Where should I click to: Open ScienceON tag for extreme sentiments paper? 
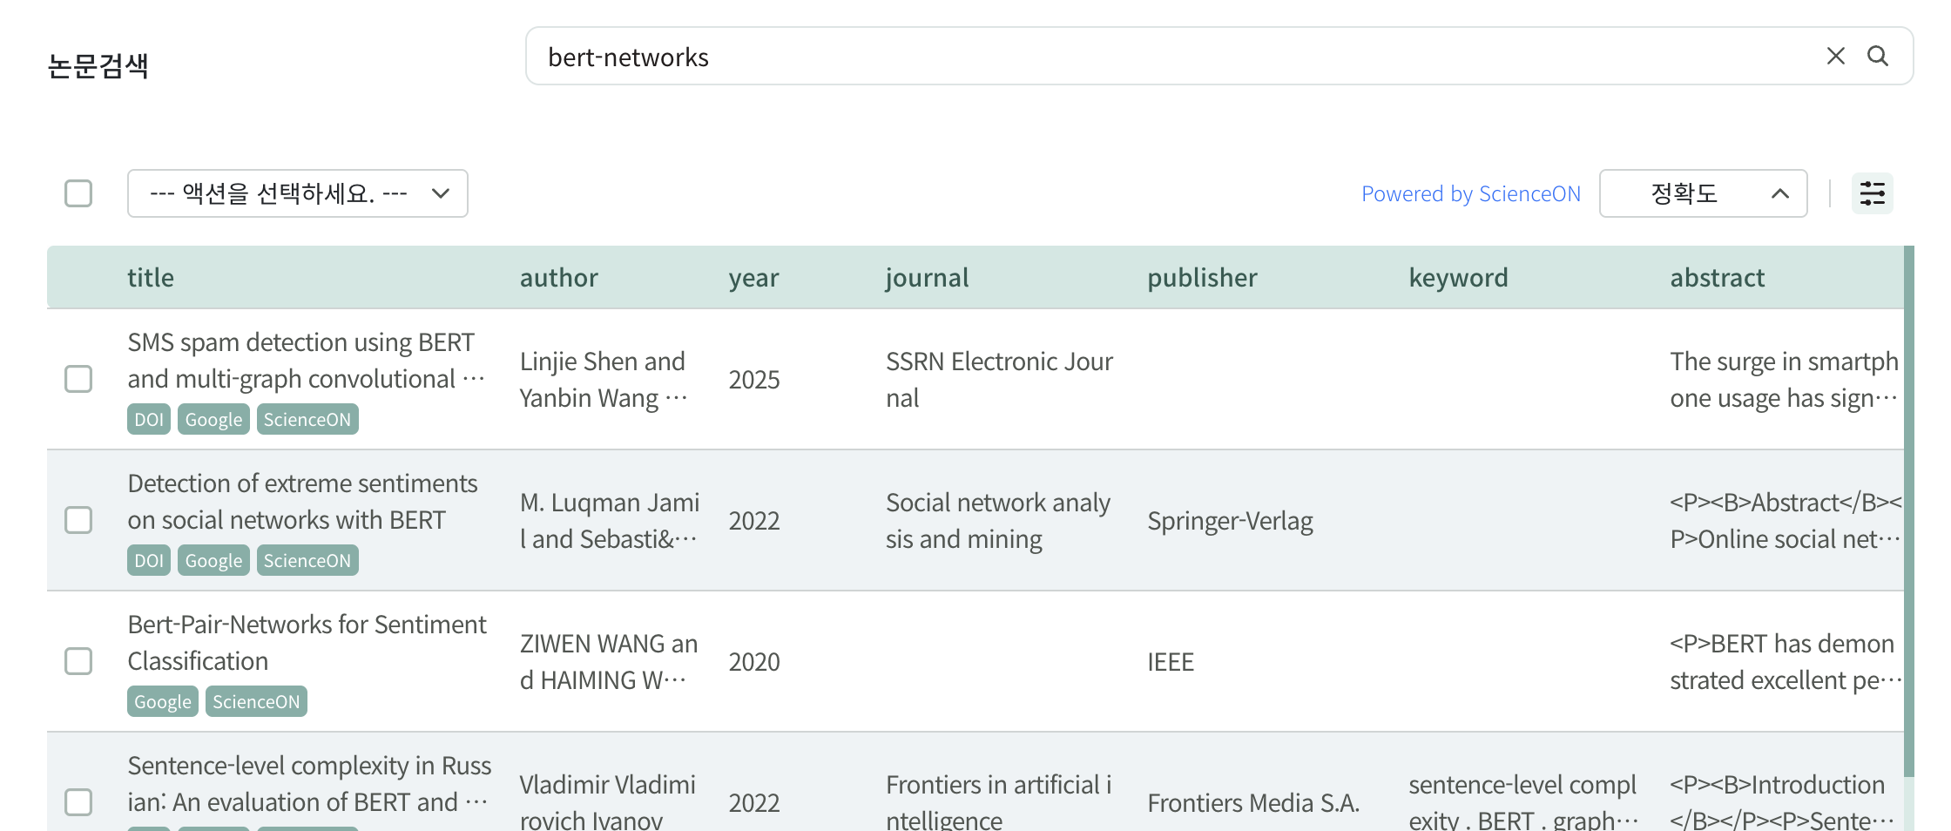point(307,560)
